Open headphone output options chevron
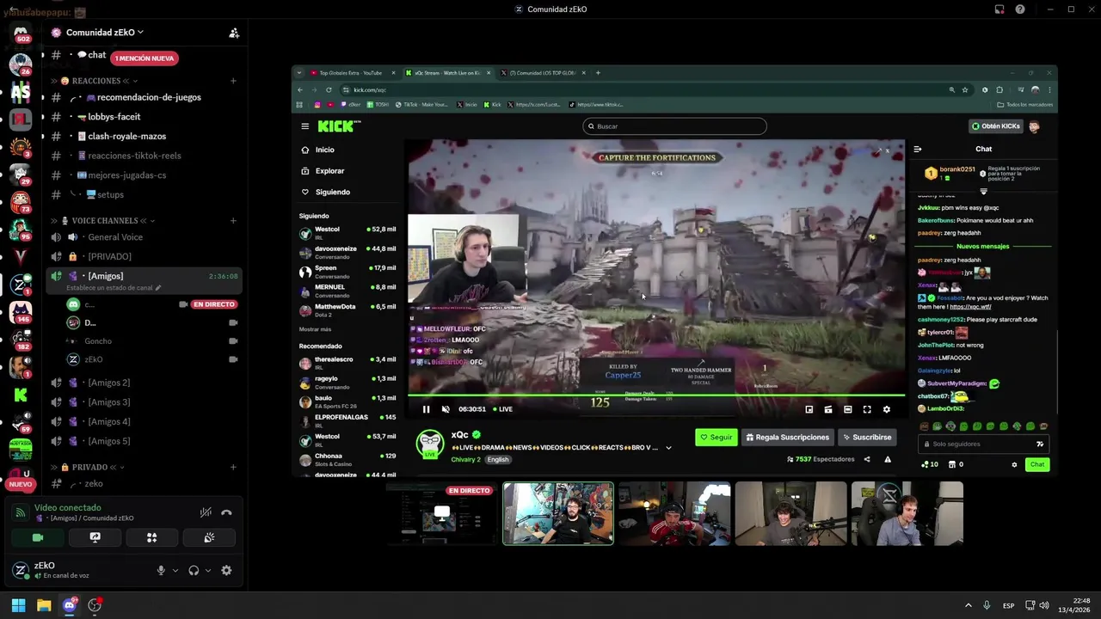1101x619 pixels. [207, 570]
